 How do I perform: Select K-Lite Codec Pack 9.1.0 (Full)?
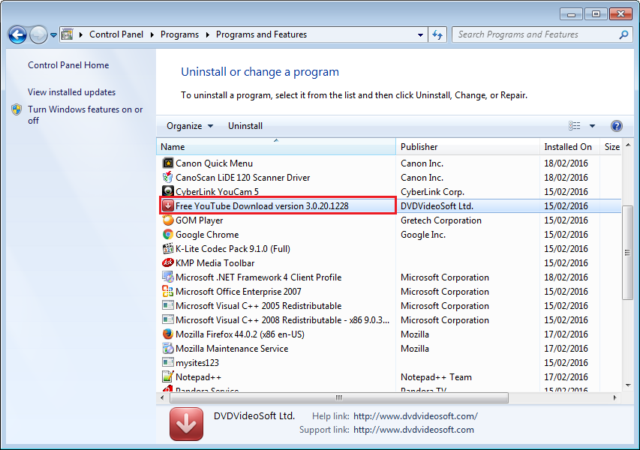tap(233, 249)
